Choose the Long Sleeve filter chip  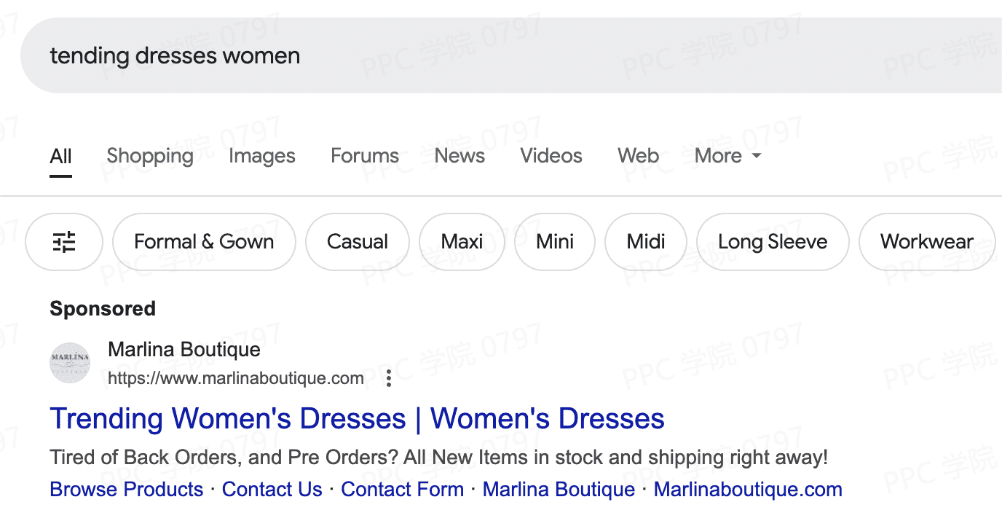coord(772,242)
